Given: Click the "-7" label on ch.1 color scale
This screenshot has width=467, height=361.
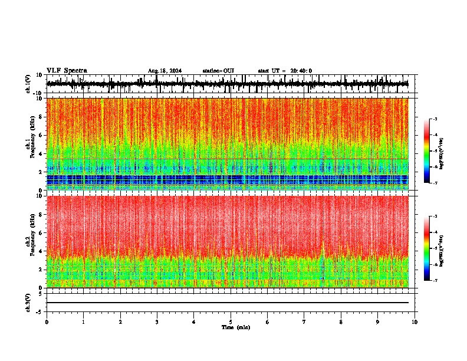Looking at the screenshot, I should [435, 183].
